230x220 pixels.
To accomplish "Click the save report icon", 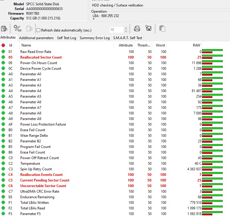I will [149, 29].
